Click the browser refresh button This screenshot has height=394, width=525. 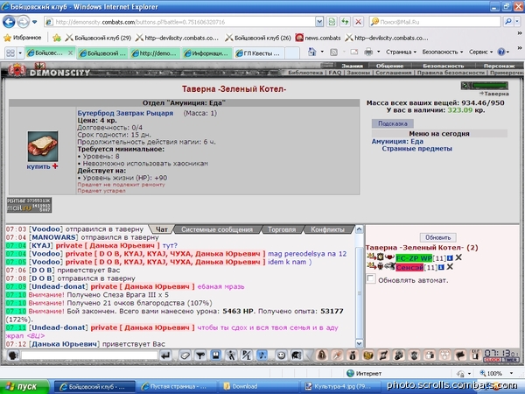click(x=345, y=22)
